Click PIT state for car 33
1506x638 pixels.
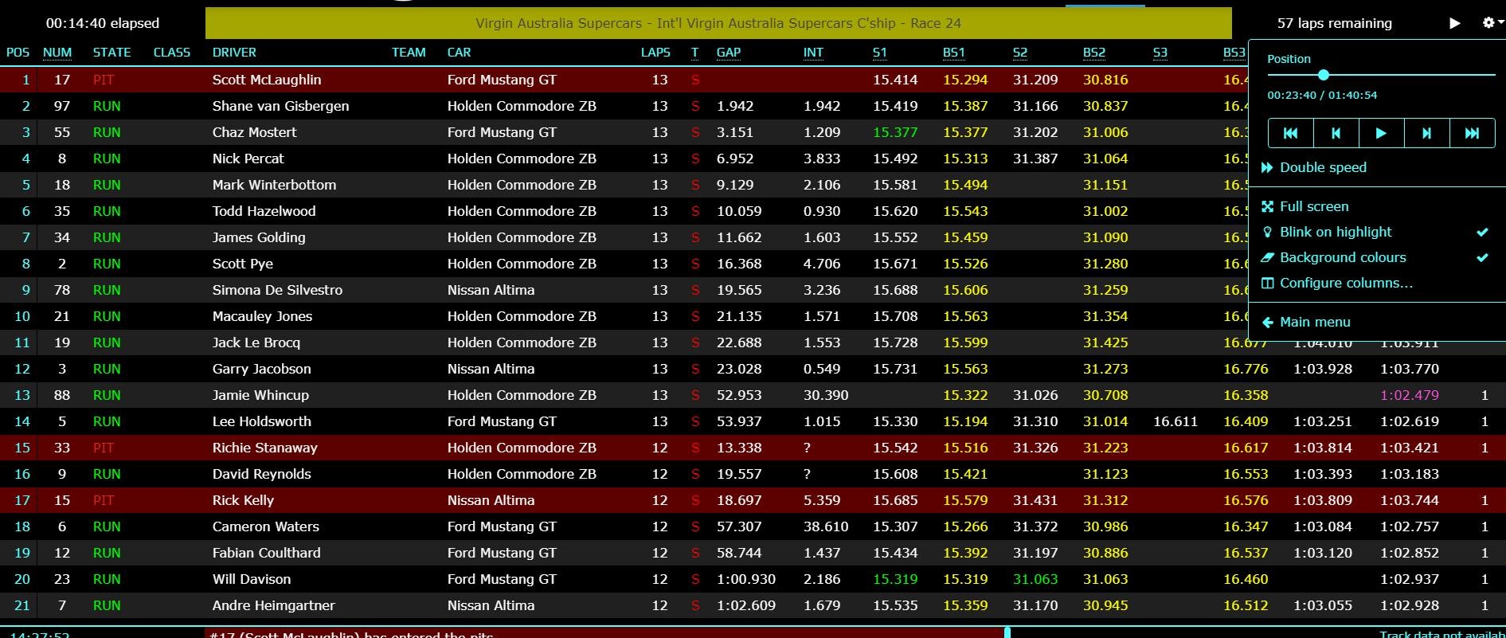[x=104, y=448]
